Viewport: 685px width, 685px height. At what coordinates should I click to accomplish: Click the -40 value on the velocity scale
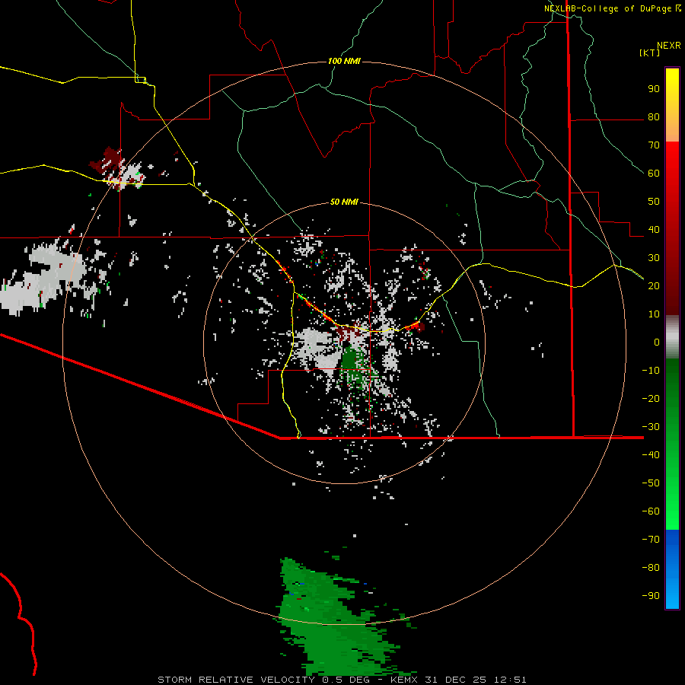651,455
